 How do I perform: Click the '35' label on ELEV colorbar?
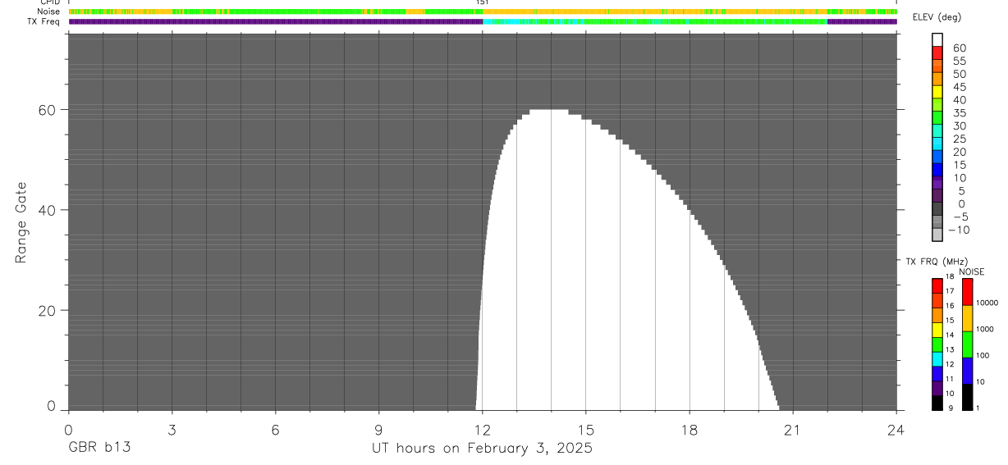[x=960, y=113]
